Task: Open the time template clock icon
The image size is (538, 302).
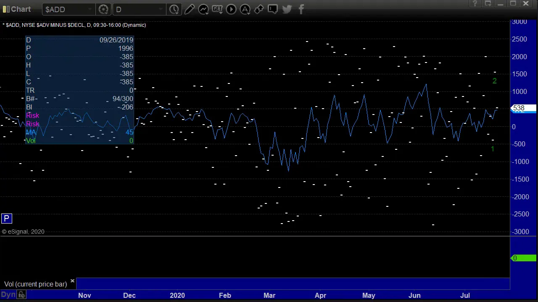Action: click(174, 9)
